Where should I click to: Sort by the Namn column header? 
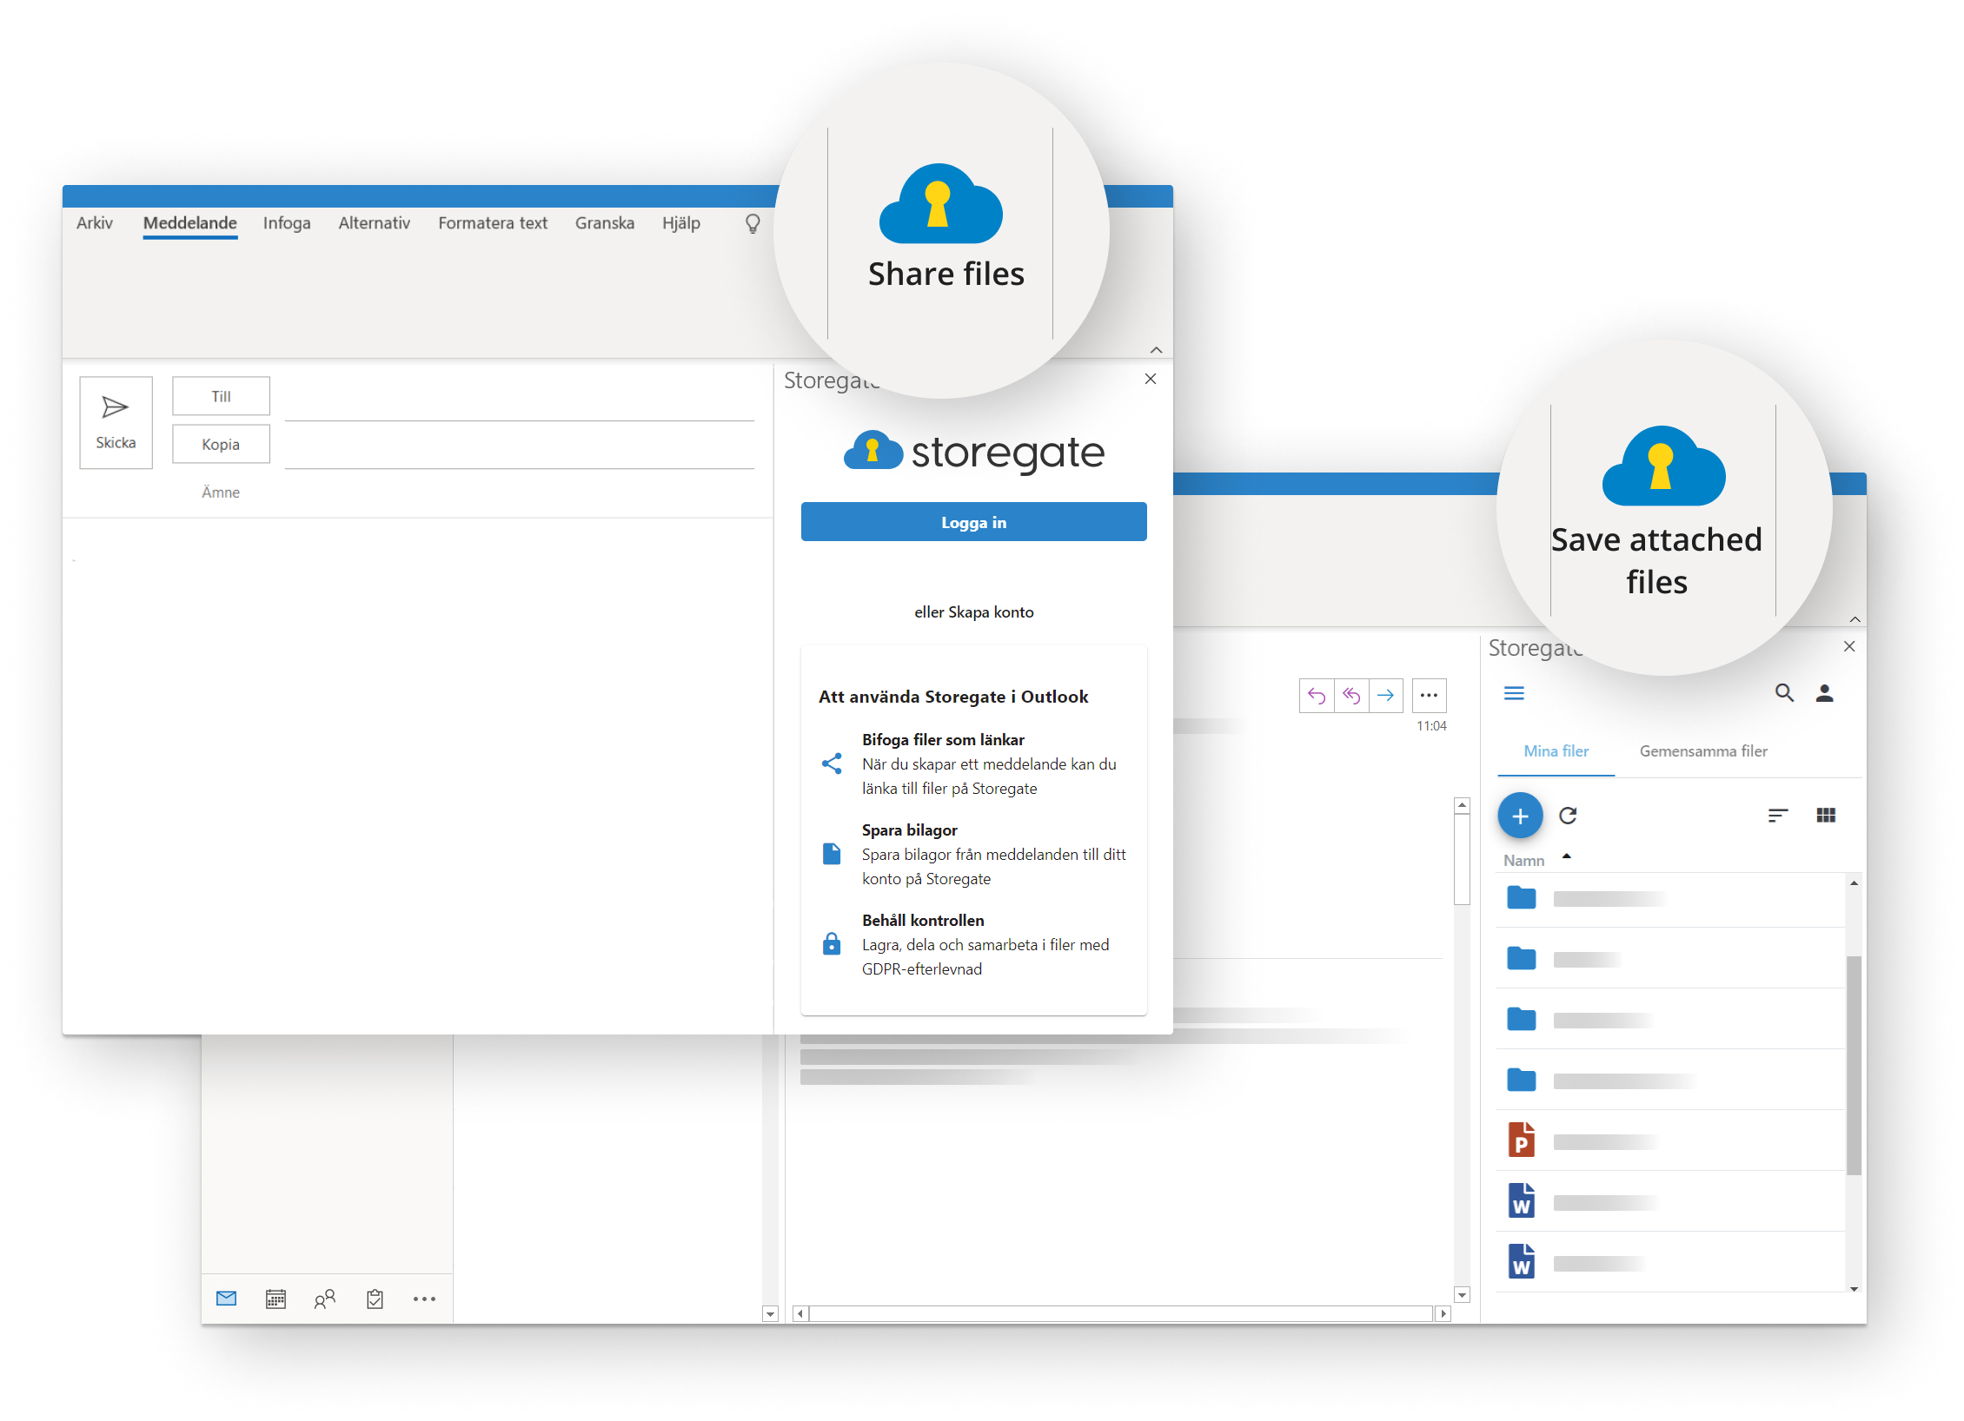[x=1524, y=861]
